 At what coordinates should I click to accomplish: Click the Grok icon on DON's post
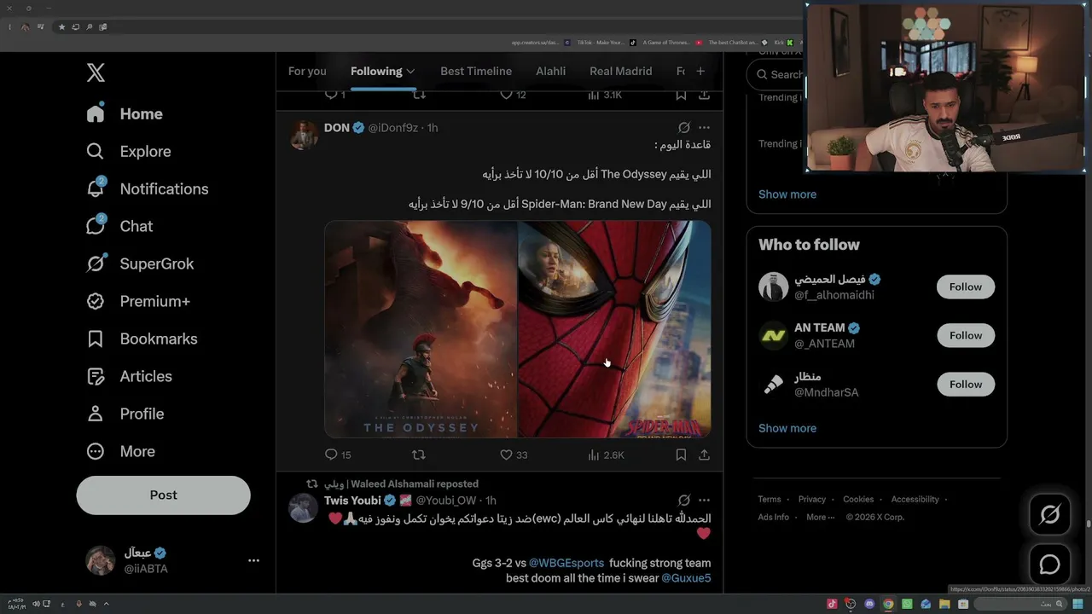[683, 128]
